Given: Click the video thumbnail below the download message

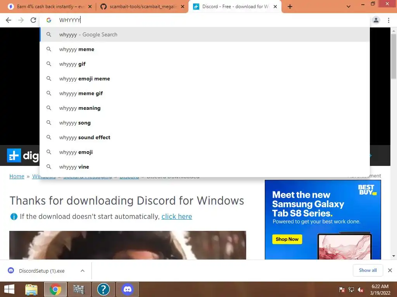Looking at the screenshot, I should (x=128, y=245).
